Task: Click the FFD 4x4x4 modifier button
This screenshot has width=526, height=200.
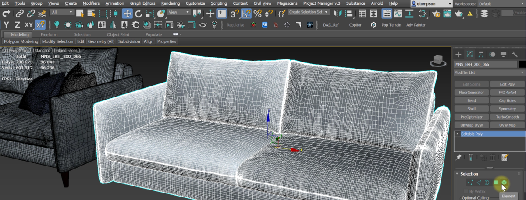Action: [x=507, y=93]
